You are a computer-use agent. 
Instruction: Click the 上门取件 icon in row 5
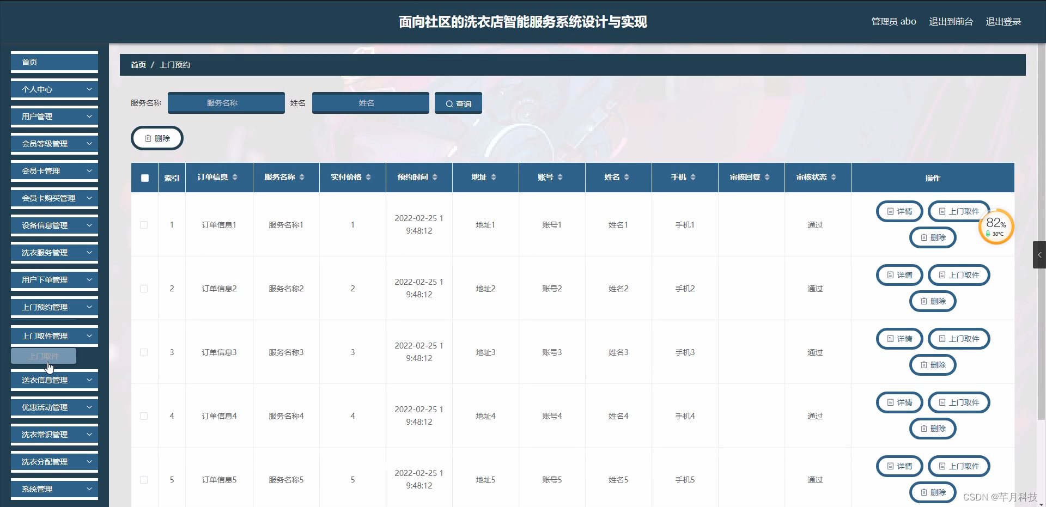pyautogui.click(x=942, y=466)
